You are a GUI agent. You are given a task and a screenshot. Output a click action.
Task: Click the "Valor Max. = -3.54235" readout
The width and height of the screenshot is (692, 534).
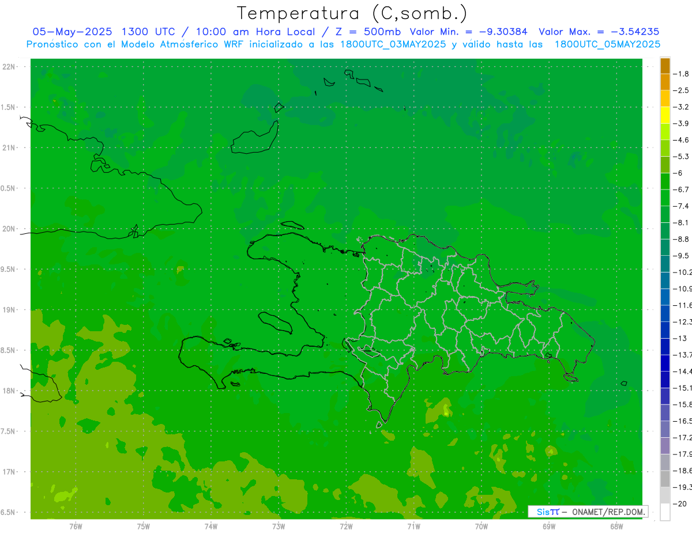(x=599, y=32)
